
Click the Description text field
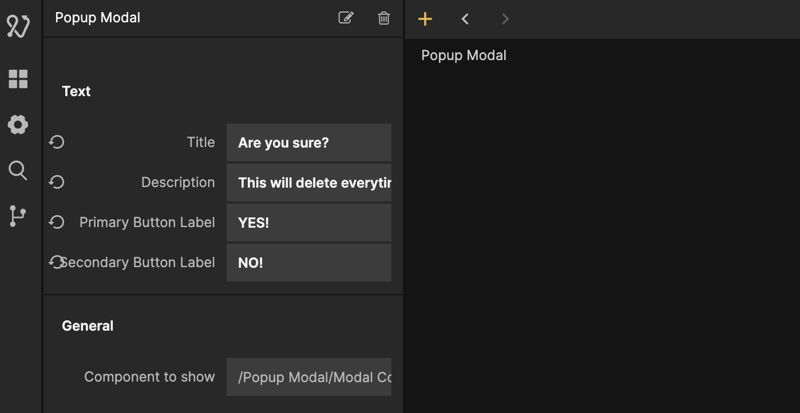(x=309, y=182)
